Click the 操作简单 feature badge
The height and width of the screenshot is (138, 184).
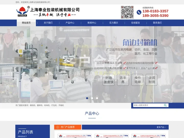click(137, 80)
